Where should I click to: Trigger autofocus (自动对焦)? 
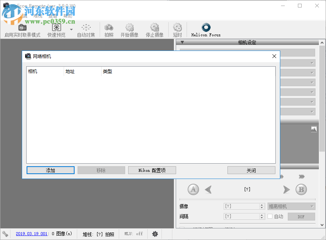tap(86, 30)
